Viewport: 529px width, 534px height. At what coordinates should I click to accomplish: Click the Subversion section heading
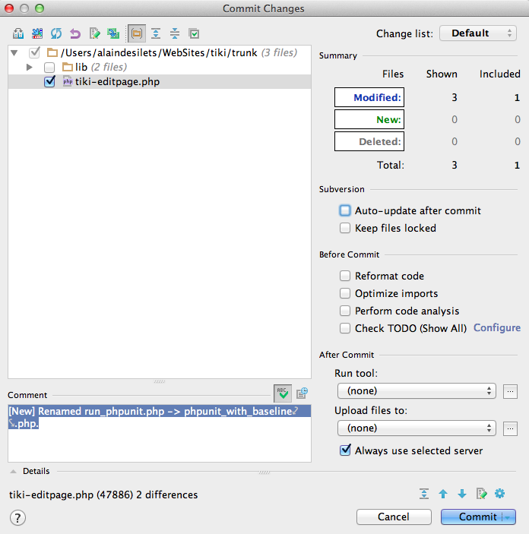click(341, 189)
